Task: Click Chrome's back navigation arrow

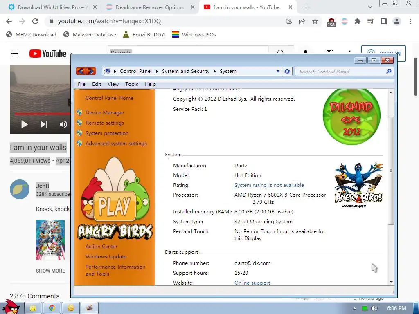Action: point(9,21)
